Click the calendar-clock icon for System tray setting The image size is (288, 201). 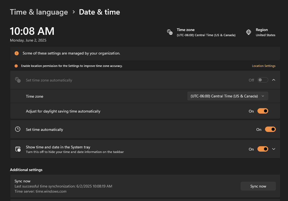18,149
